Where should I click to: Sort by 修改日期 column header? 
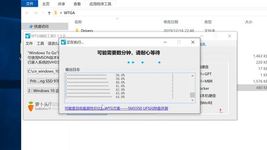tap(171, 22)
